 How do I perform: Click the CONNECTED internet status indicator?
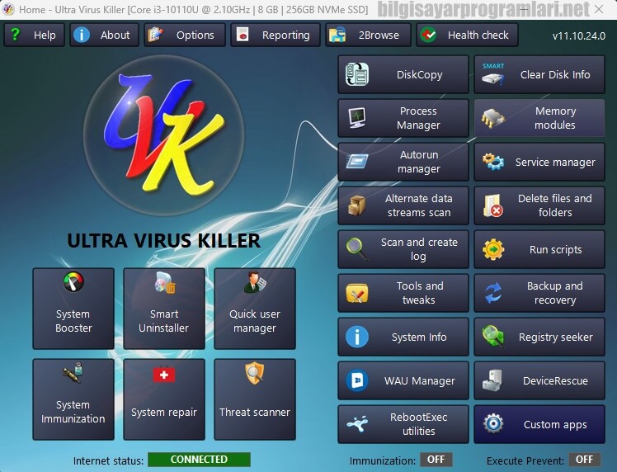coord(199,460)
